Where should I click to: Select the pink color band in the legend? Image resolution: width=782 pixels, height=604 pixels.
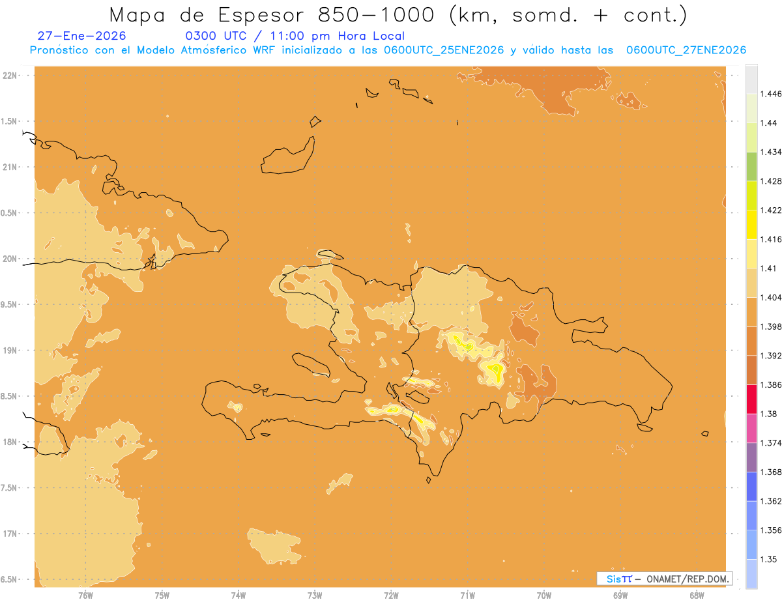coord(751,428)
